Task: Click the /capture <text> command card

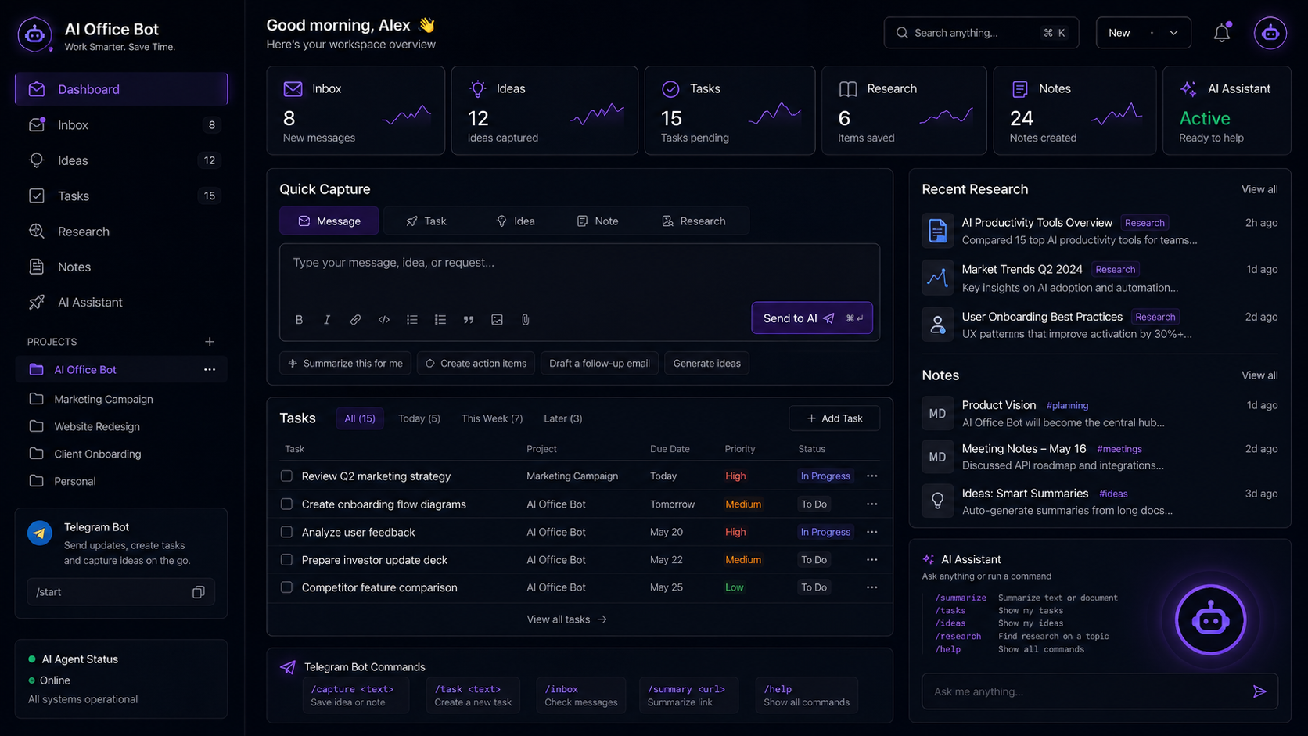Action: (x=356, y=695)
